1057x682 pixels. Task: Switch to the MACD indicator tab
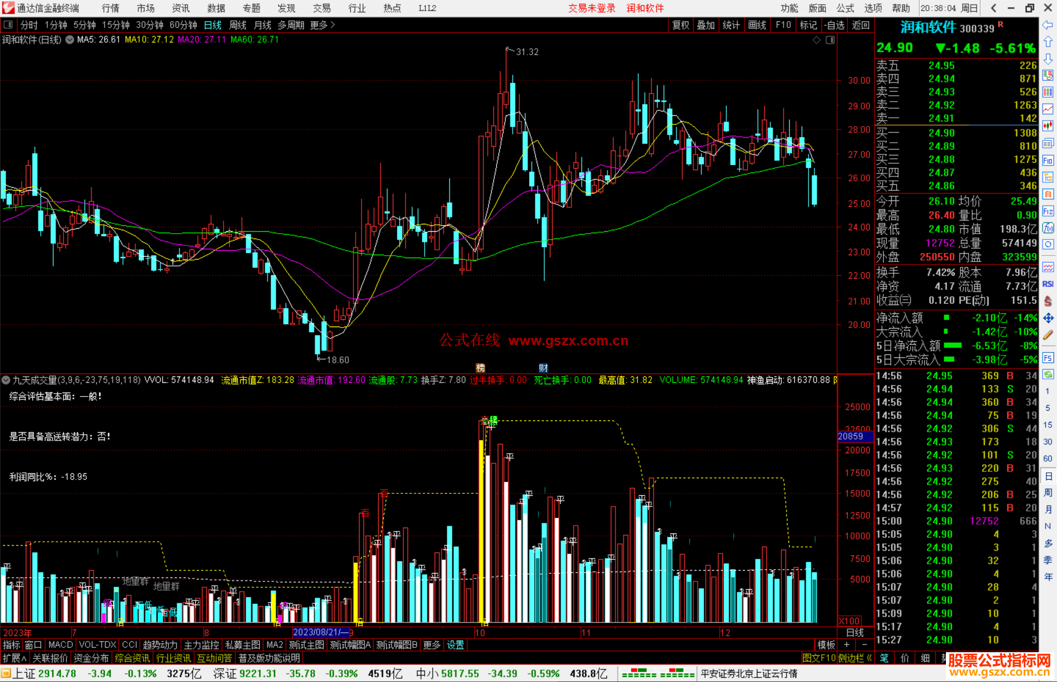click(x=60, y=645)
